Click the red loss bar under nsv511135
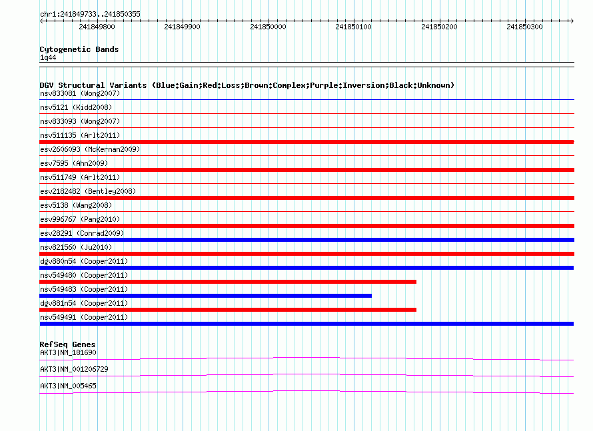The height and width of the screenshot is (431, 593). pyautogui.click(x=306, y=142)
